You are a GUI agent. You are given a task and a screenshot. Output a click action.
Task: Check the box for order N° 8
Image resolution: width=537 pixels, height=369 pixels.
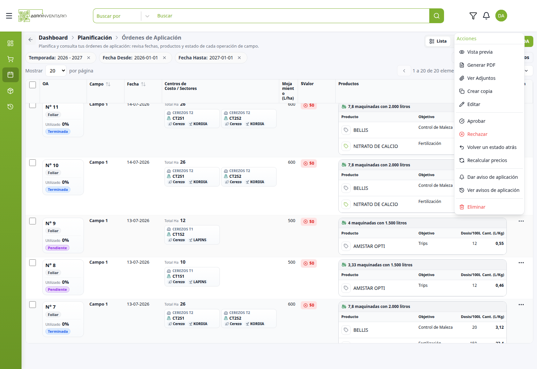click(33, 263)
